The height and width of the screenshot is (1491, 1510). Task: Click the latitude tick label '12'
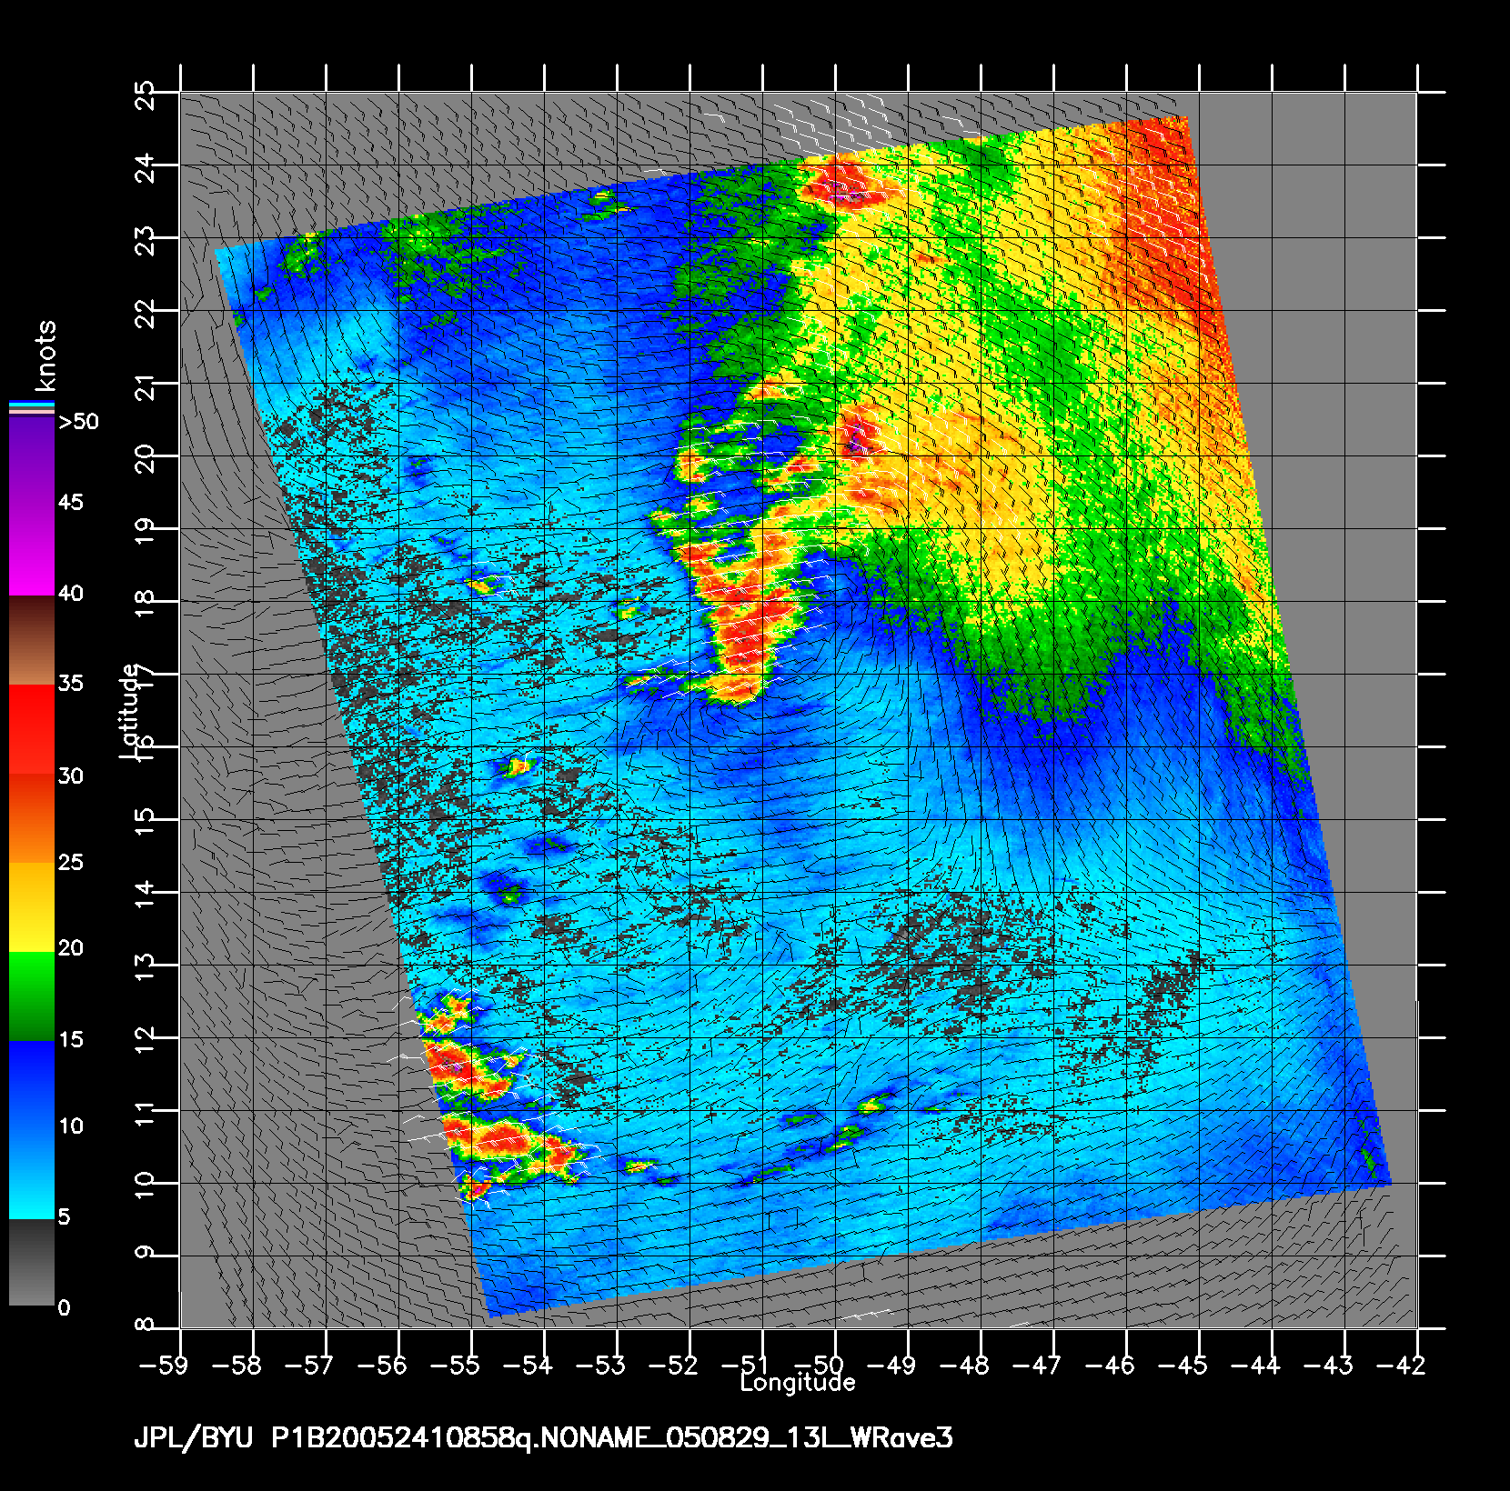(x=146, y=1040)
